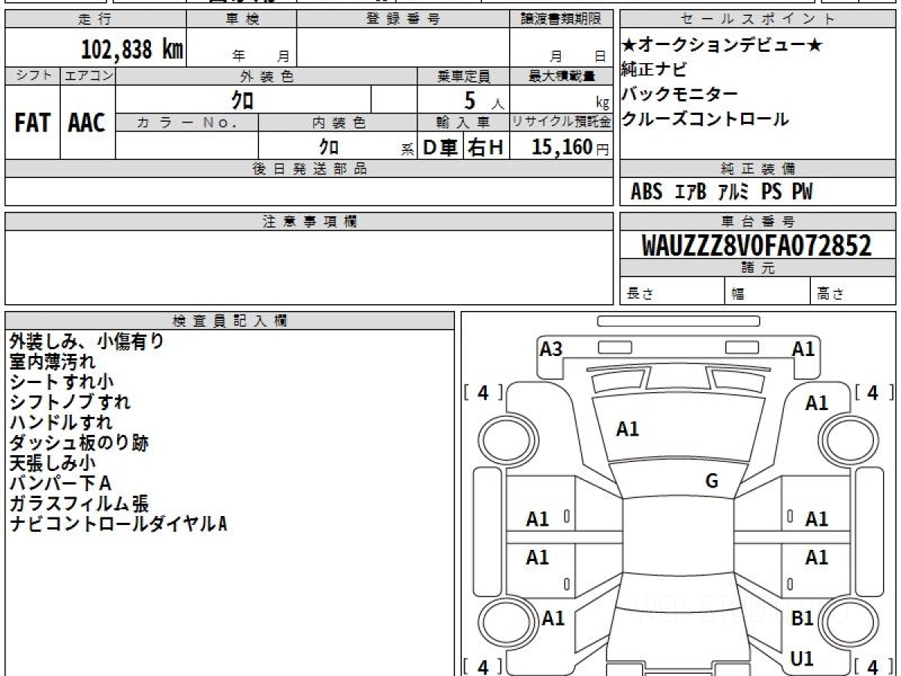
Task: Click the カラーNo. header
Action: [x=188, y=122]
